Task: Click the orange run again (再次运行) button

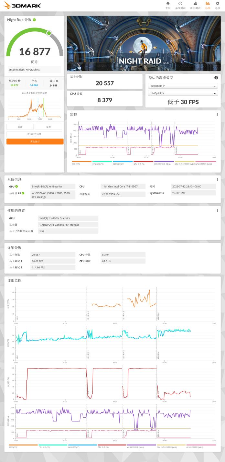Action: tap(35, 141)
